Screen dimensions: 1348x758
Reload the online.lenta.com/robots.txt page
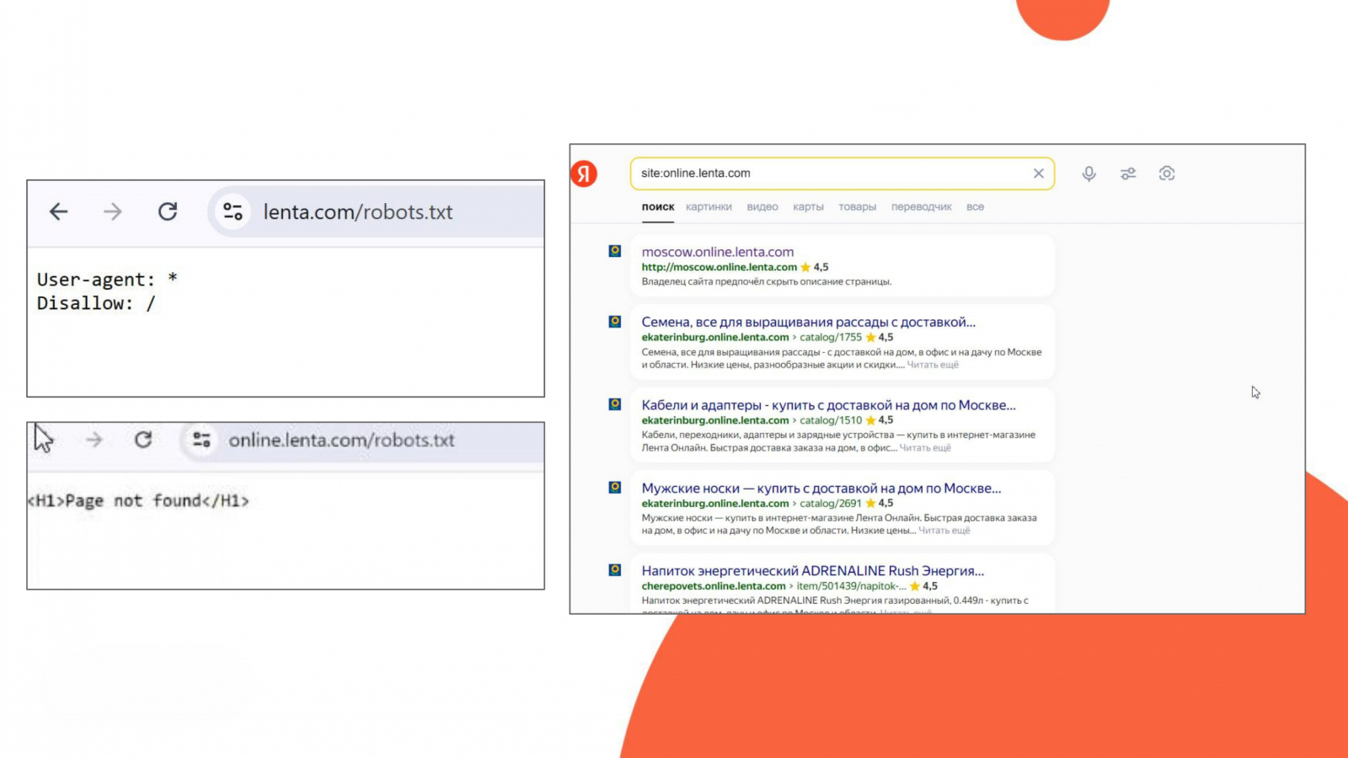pos(143,440)
